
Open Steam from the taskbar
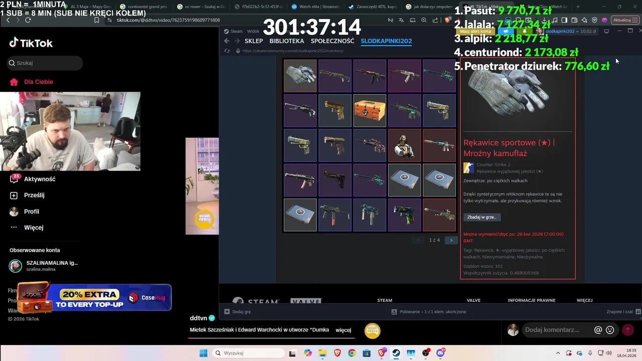pos(396,353)
